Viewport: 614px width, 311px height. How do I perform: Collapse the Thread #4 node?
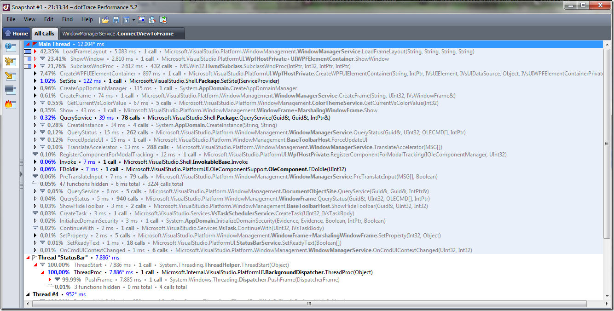tap(28, 294)
